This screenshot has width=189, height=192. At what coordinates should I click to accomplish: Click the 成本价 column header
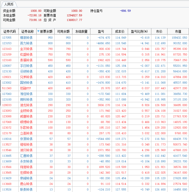coord(120,31)
